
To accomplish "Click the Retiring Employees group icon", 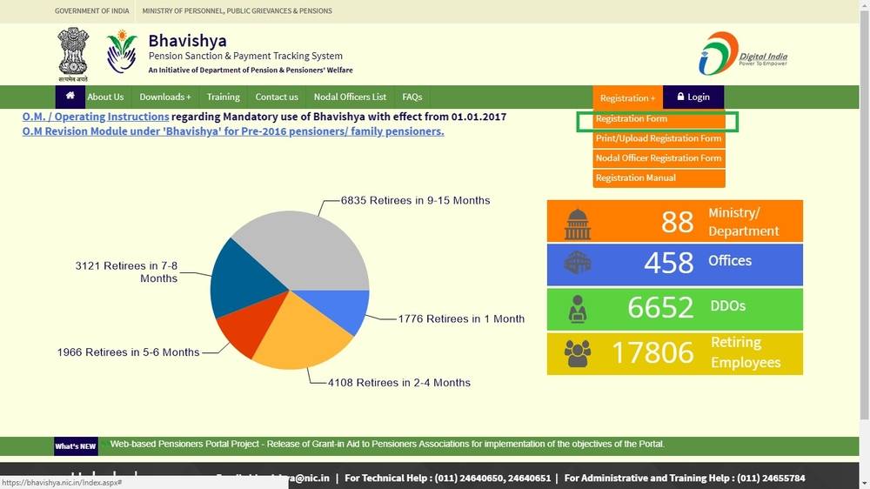I will (x=577, y=353).
